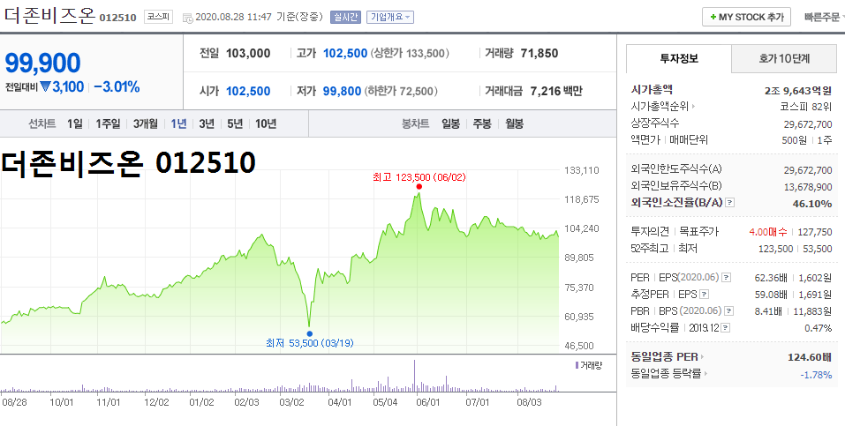Select the 10년 line chart period
Viewport: 845px width, 426px height.
coord(266,123)
